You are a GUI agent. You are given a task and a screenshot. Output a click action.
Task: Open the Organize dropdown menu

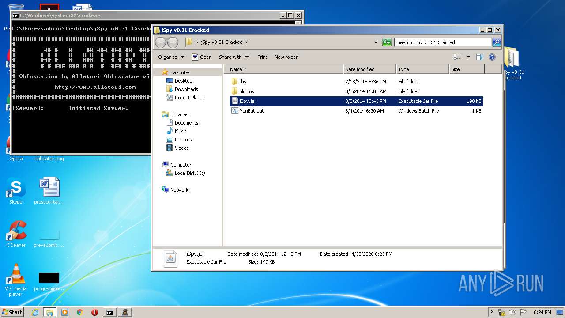[171, 57]
